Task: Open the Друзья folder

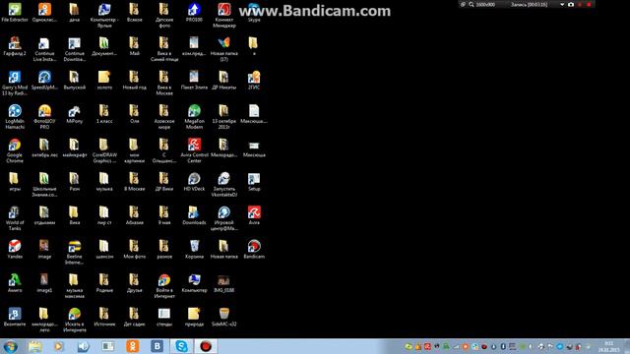Action: [x=134, y=283]
